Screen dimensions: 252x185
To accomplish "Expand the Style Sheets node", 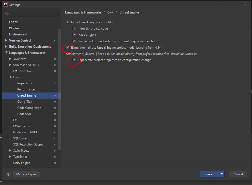I will (10, 151).
